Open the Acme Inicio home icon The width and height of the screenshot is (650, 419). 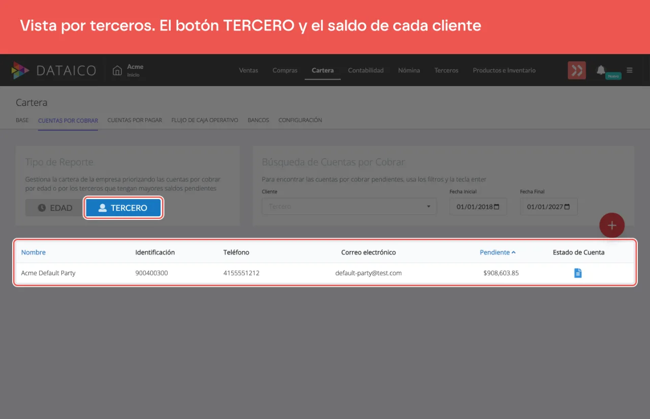click(x=117, y=70)
